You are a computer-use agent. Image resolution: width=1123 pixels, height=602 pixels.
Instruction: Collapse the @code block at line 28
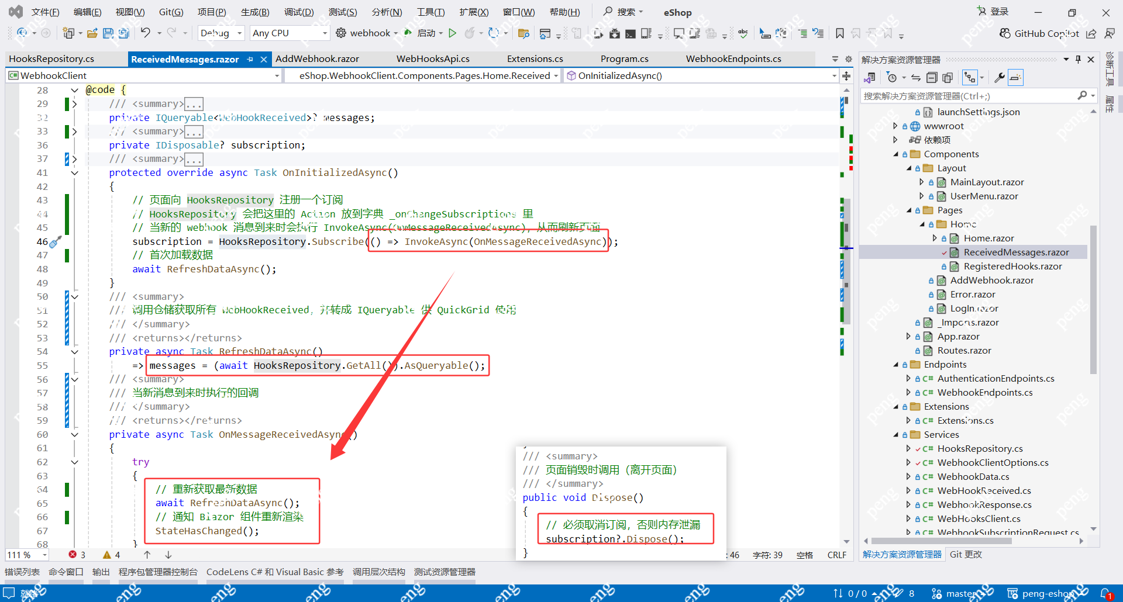(x=74, y=90)
